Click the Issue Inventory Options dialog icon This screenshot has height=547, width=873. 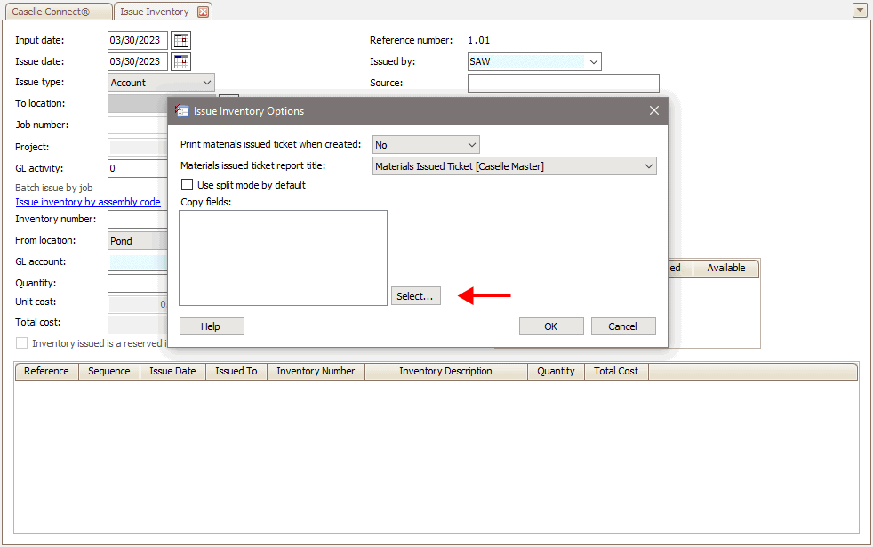pyautogui.click(x=182, y=110)
